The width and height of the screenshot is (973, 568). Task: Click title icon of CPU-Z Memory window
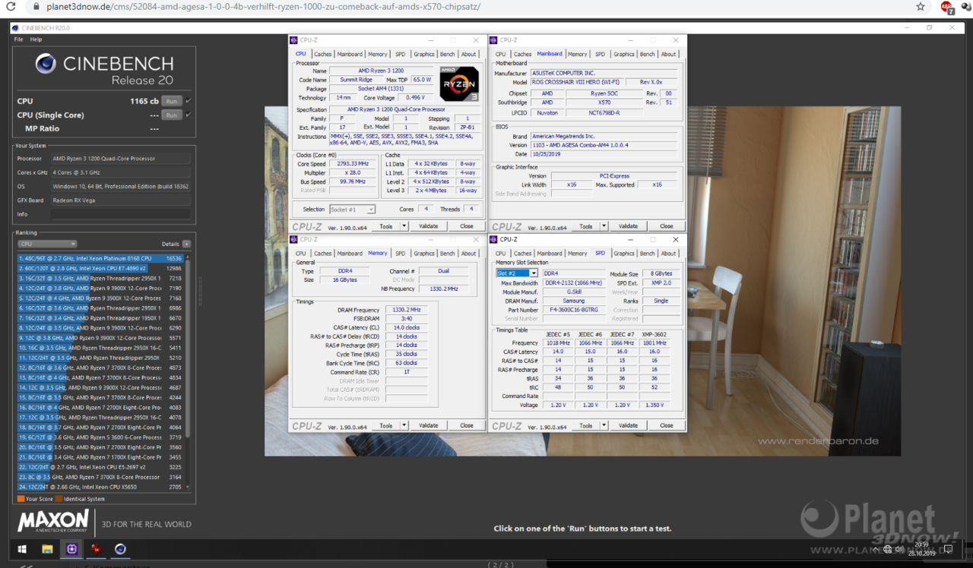(x=294, y=239)
